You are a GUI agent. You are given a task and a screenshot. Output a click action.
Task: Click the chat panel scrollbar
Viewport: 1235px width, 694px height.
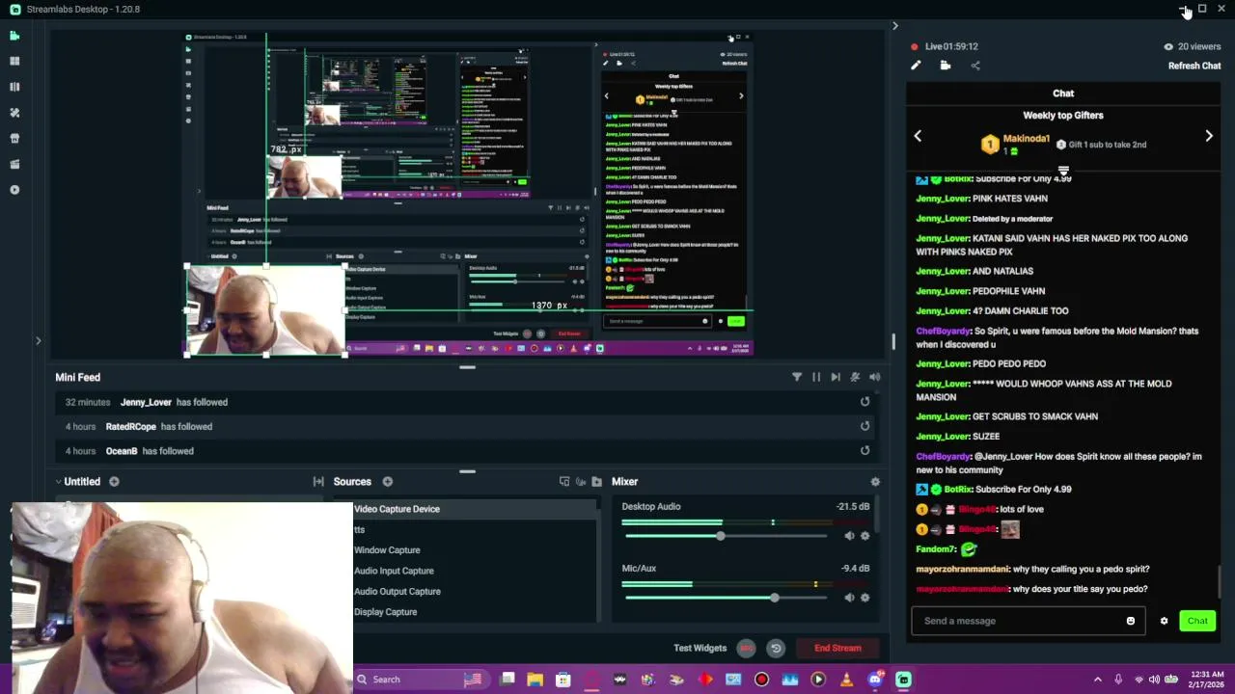pyautogui.click(x=1221, y=580)
